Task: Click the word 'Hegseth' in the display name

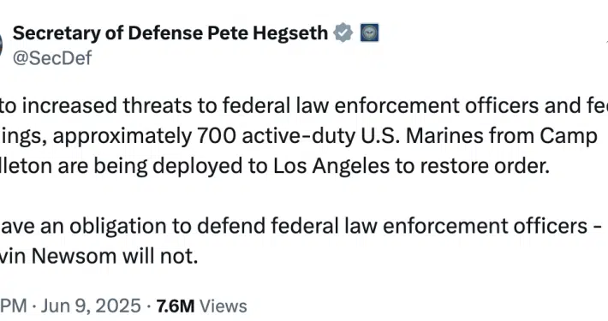Action: (290, 33)
